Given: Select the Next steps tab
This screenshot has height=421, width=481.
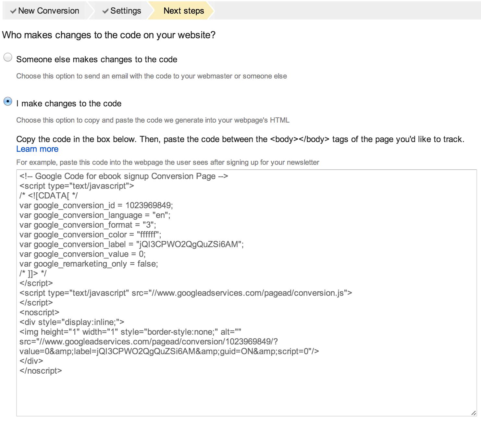Looking at the screenshot, I should point(184,11).
